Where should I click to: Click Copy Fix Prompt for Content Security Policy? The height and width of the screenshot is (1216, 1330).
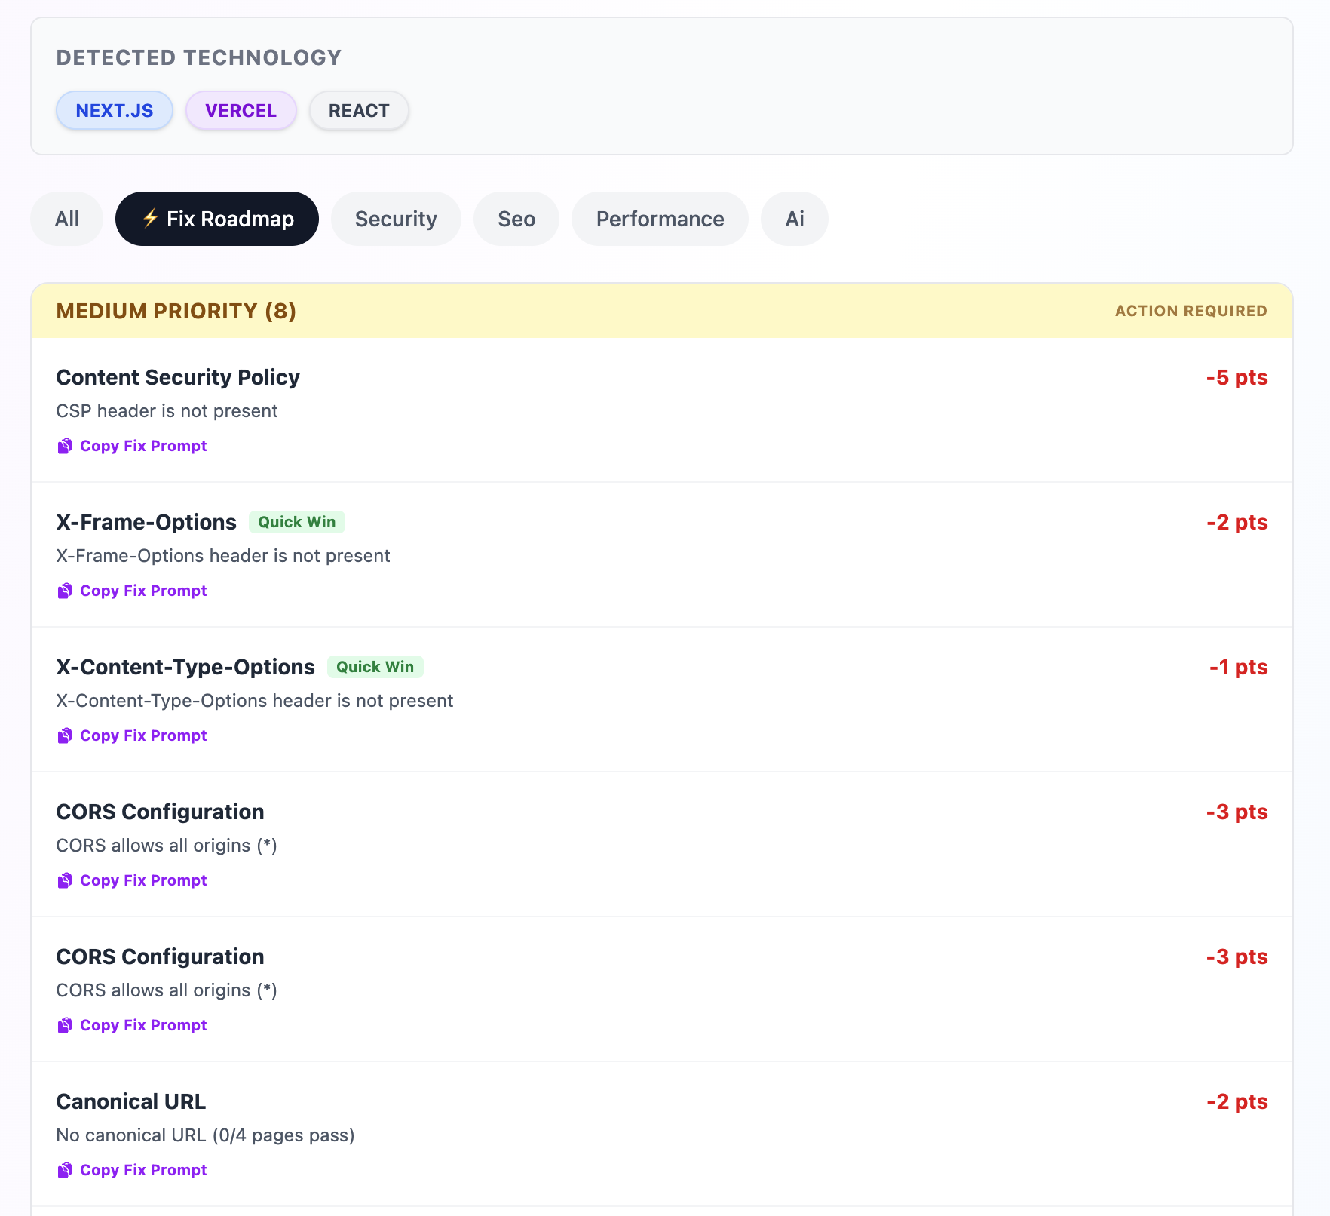click(143, 446)
